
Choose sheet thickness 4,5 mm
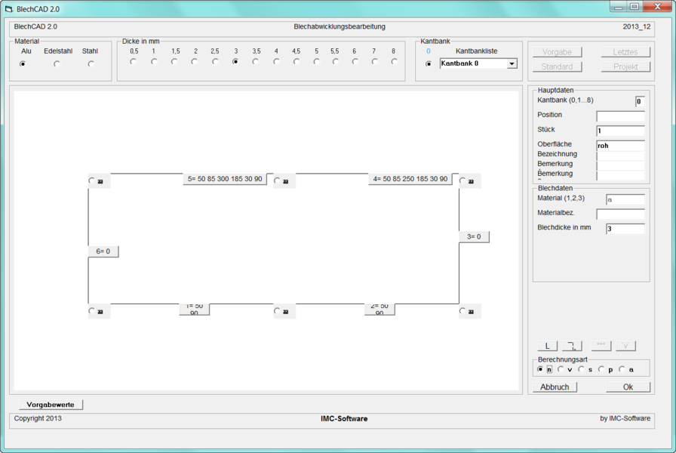click(x=297, y=62)
